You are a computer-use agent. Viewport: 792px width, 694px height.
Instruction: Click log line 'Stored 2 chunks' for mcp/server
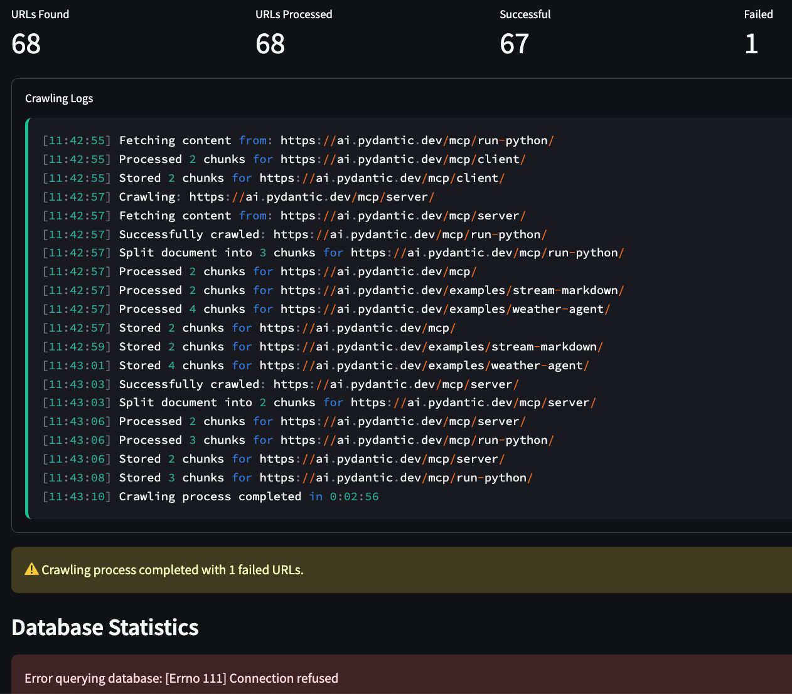point(274,459)
